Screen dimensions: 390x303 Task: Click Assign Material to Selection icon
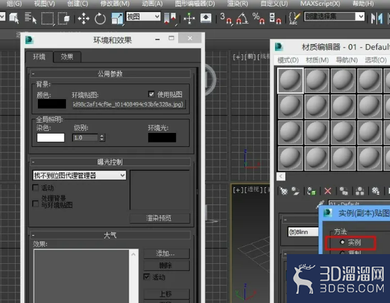coord(312,191)
